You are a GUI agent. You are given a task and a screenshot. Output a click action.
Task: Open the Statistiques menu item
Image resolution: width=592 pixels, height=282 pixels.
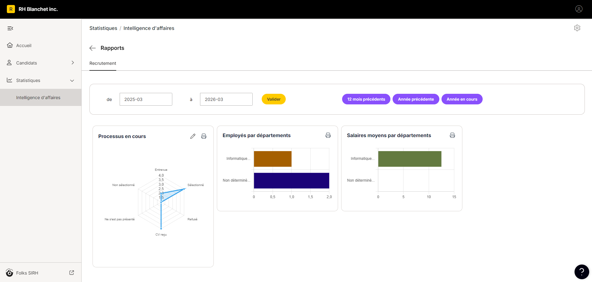pyautogui.click(x=41, y=80)
